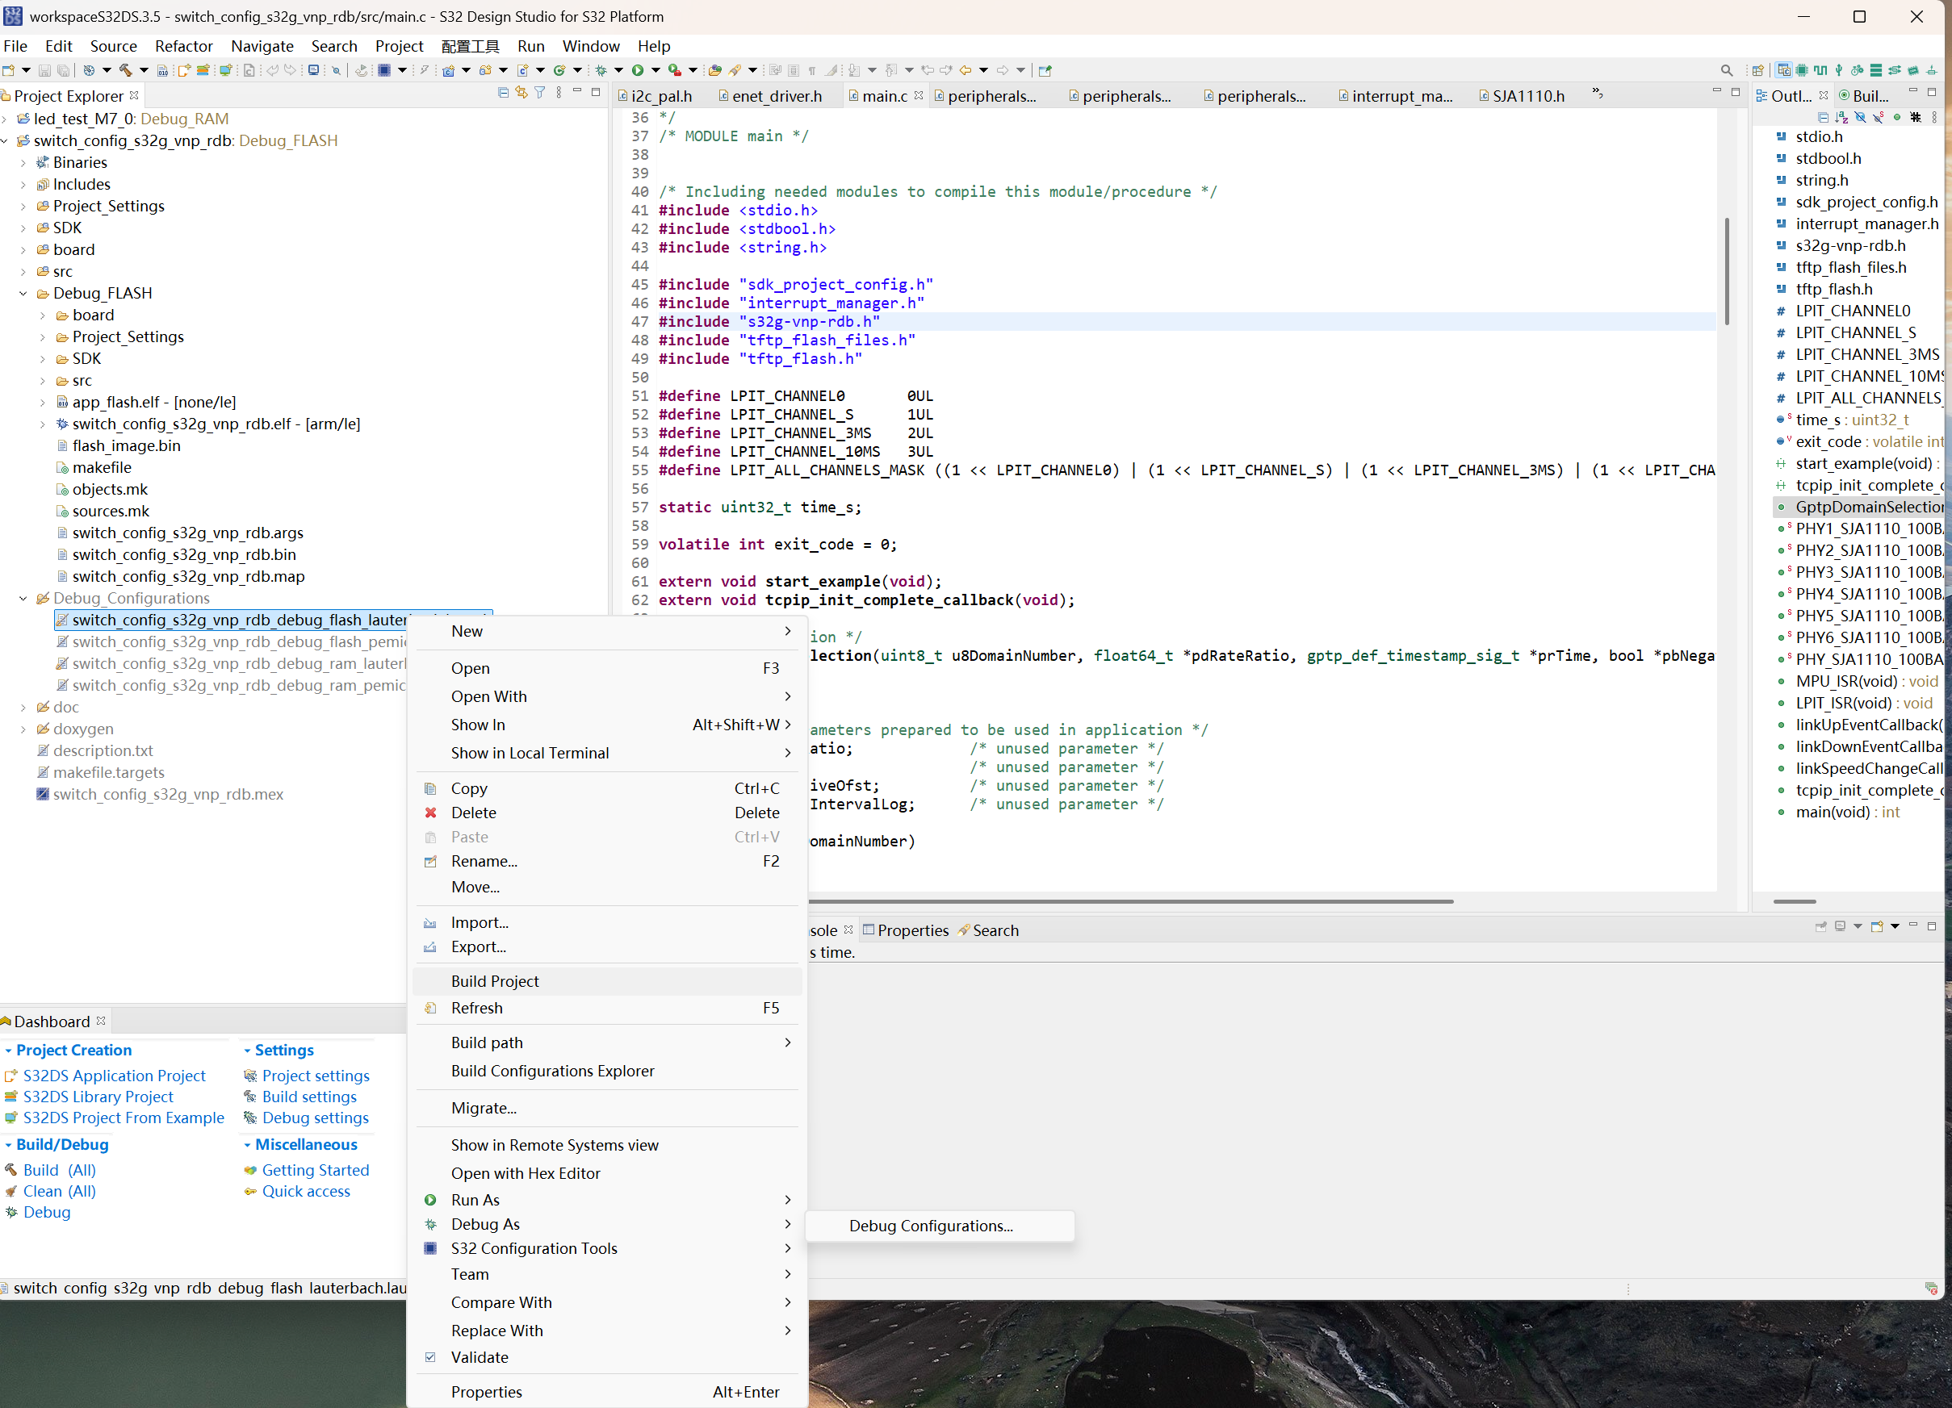Open the Navigate menu
The height and width of the screenshot is (1408, 1952).
pyautogui.click(x=262, y=45)
